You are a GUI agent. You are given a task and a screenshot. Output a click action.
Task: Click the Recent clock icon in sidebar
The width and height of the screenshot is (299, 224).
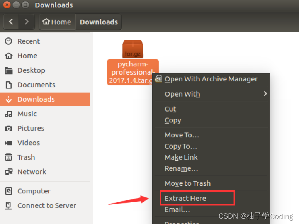[x=8, y=41]
